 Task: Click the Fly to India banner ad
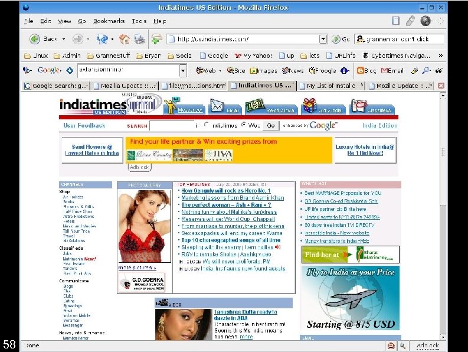coord(351,298)
